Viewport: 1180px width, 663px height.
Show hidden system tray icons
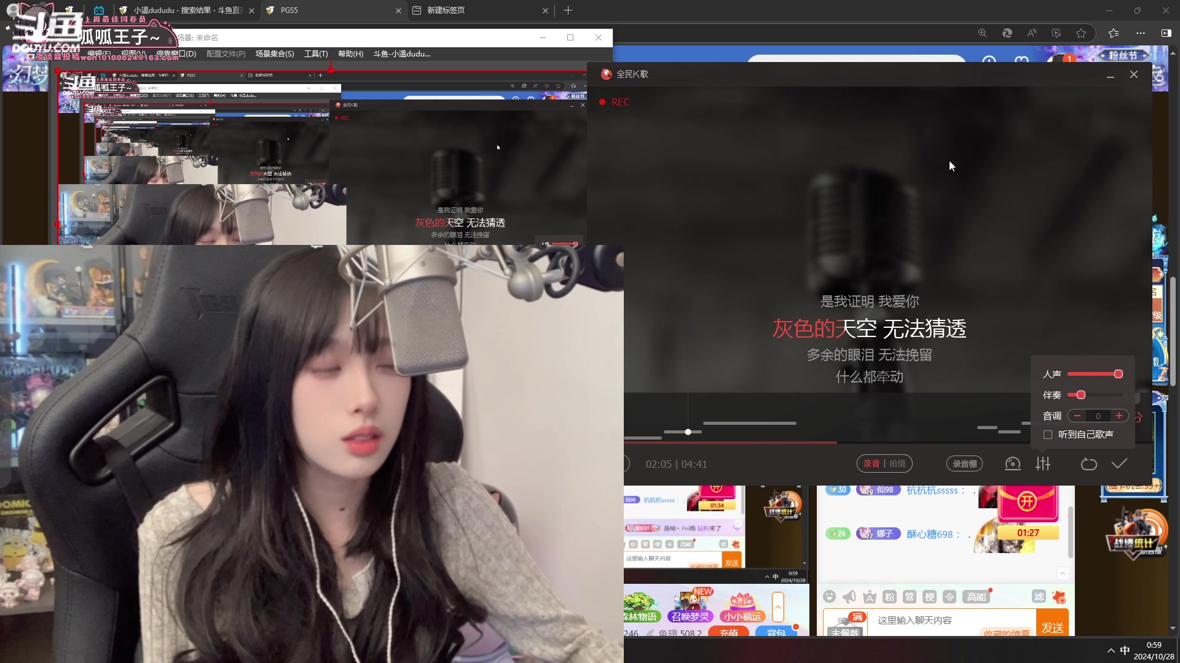pos(1111,651)
